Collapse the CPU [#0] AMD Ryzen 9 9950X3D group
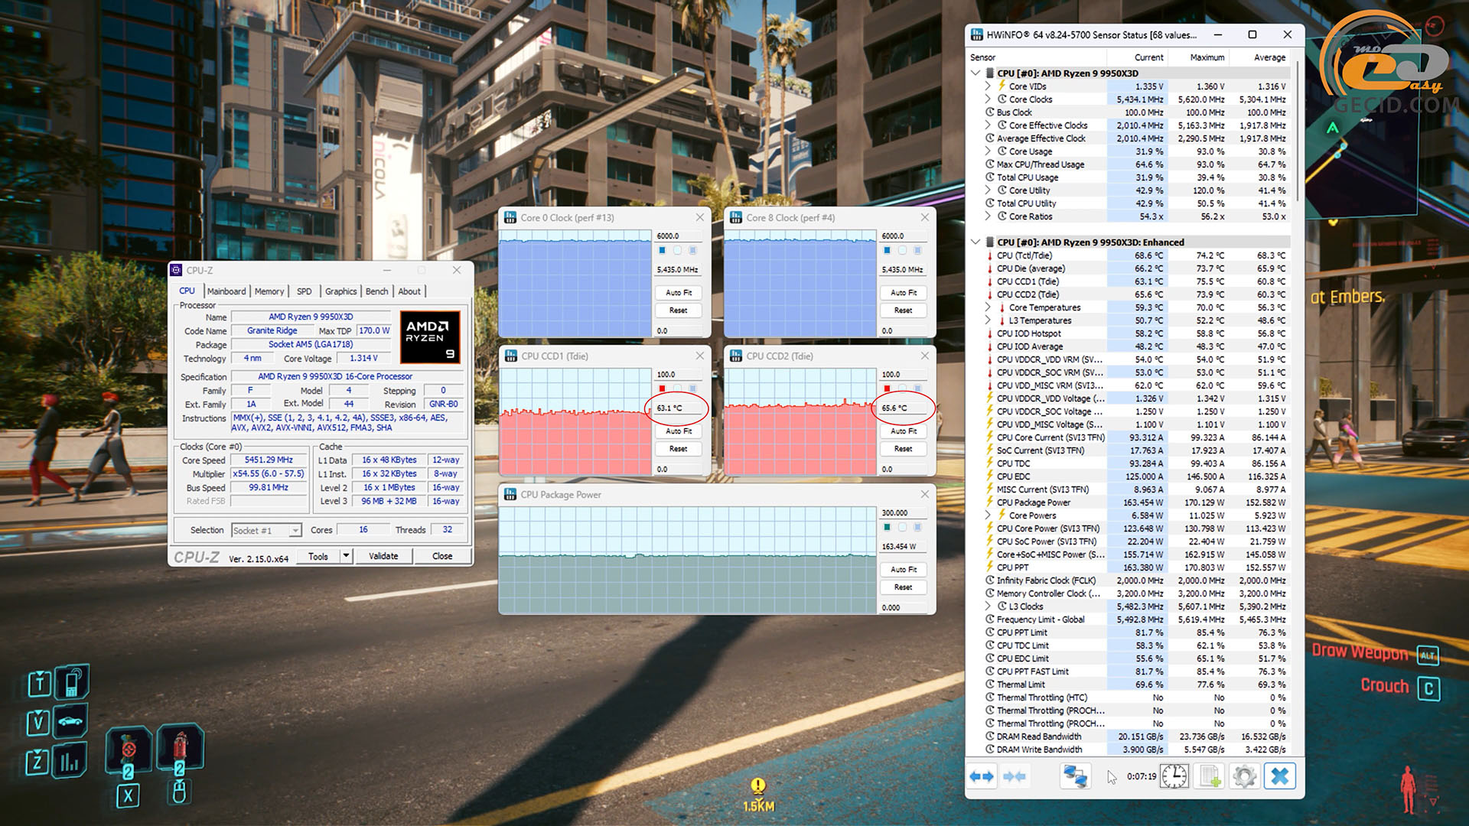The image size is (1469, 826). [976, 73]
